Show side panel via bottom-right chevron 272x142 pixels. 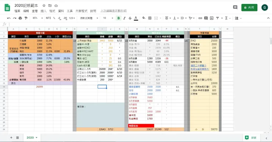266,138
